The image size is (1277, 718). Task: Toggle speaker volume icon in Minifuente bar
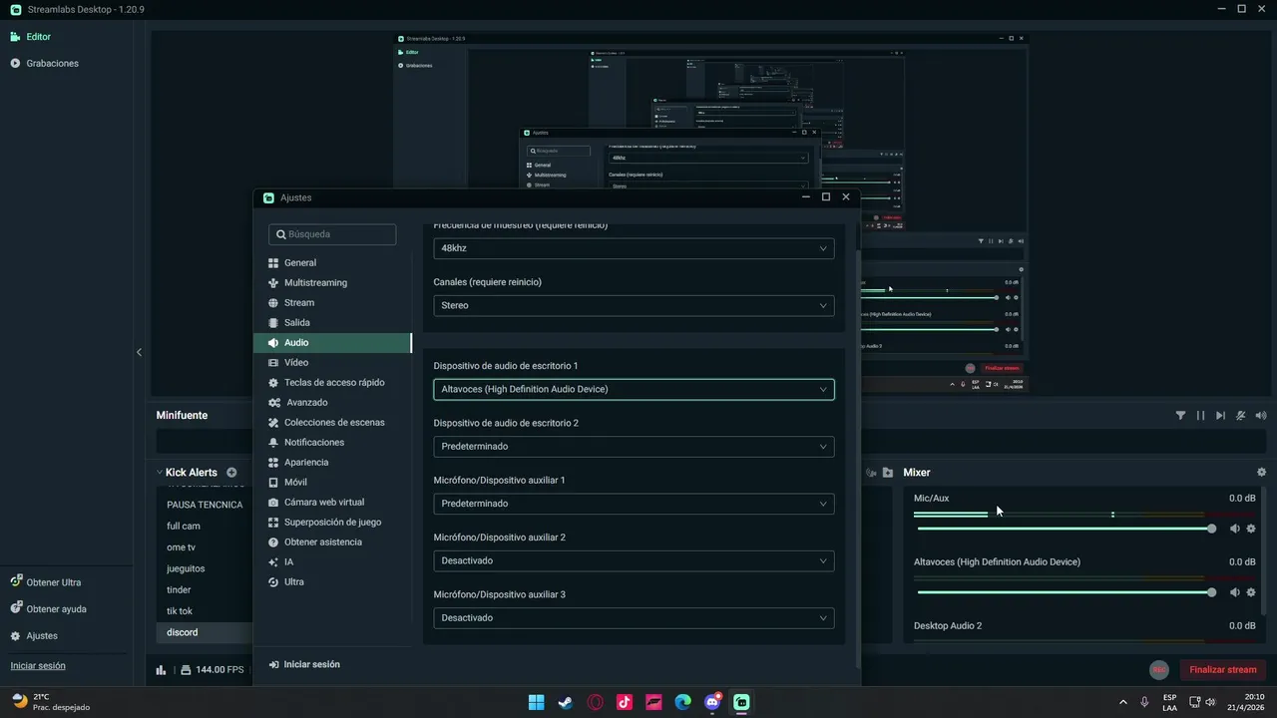pyautogui.click(x=1261, y=416)
